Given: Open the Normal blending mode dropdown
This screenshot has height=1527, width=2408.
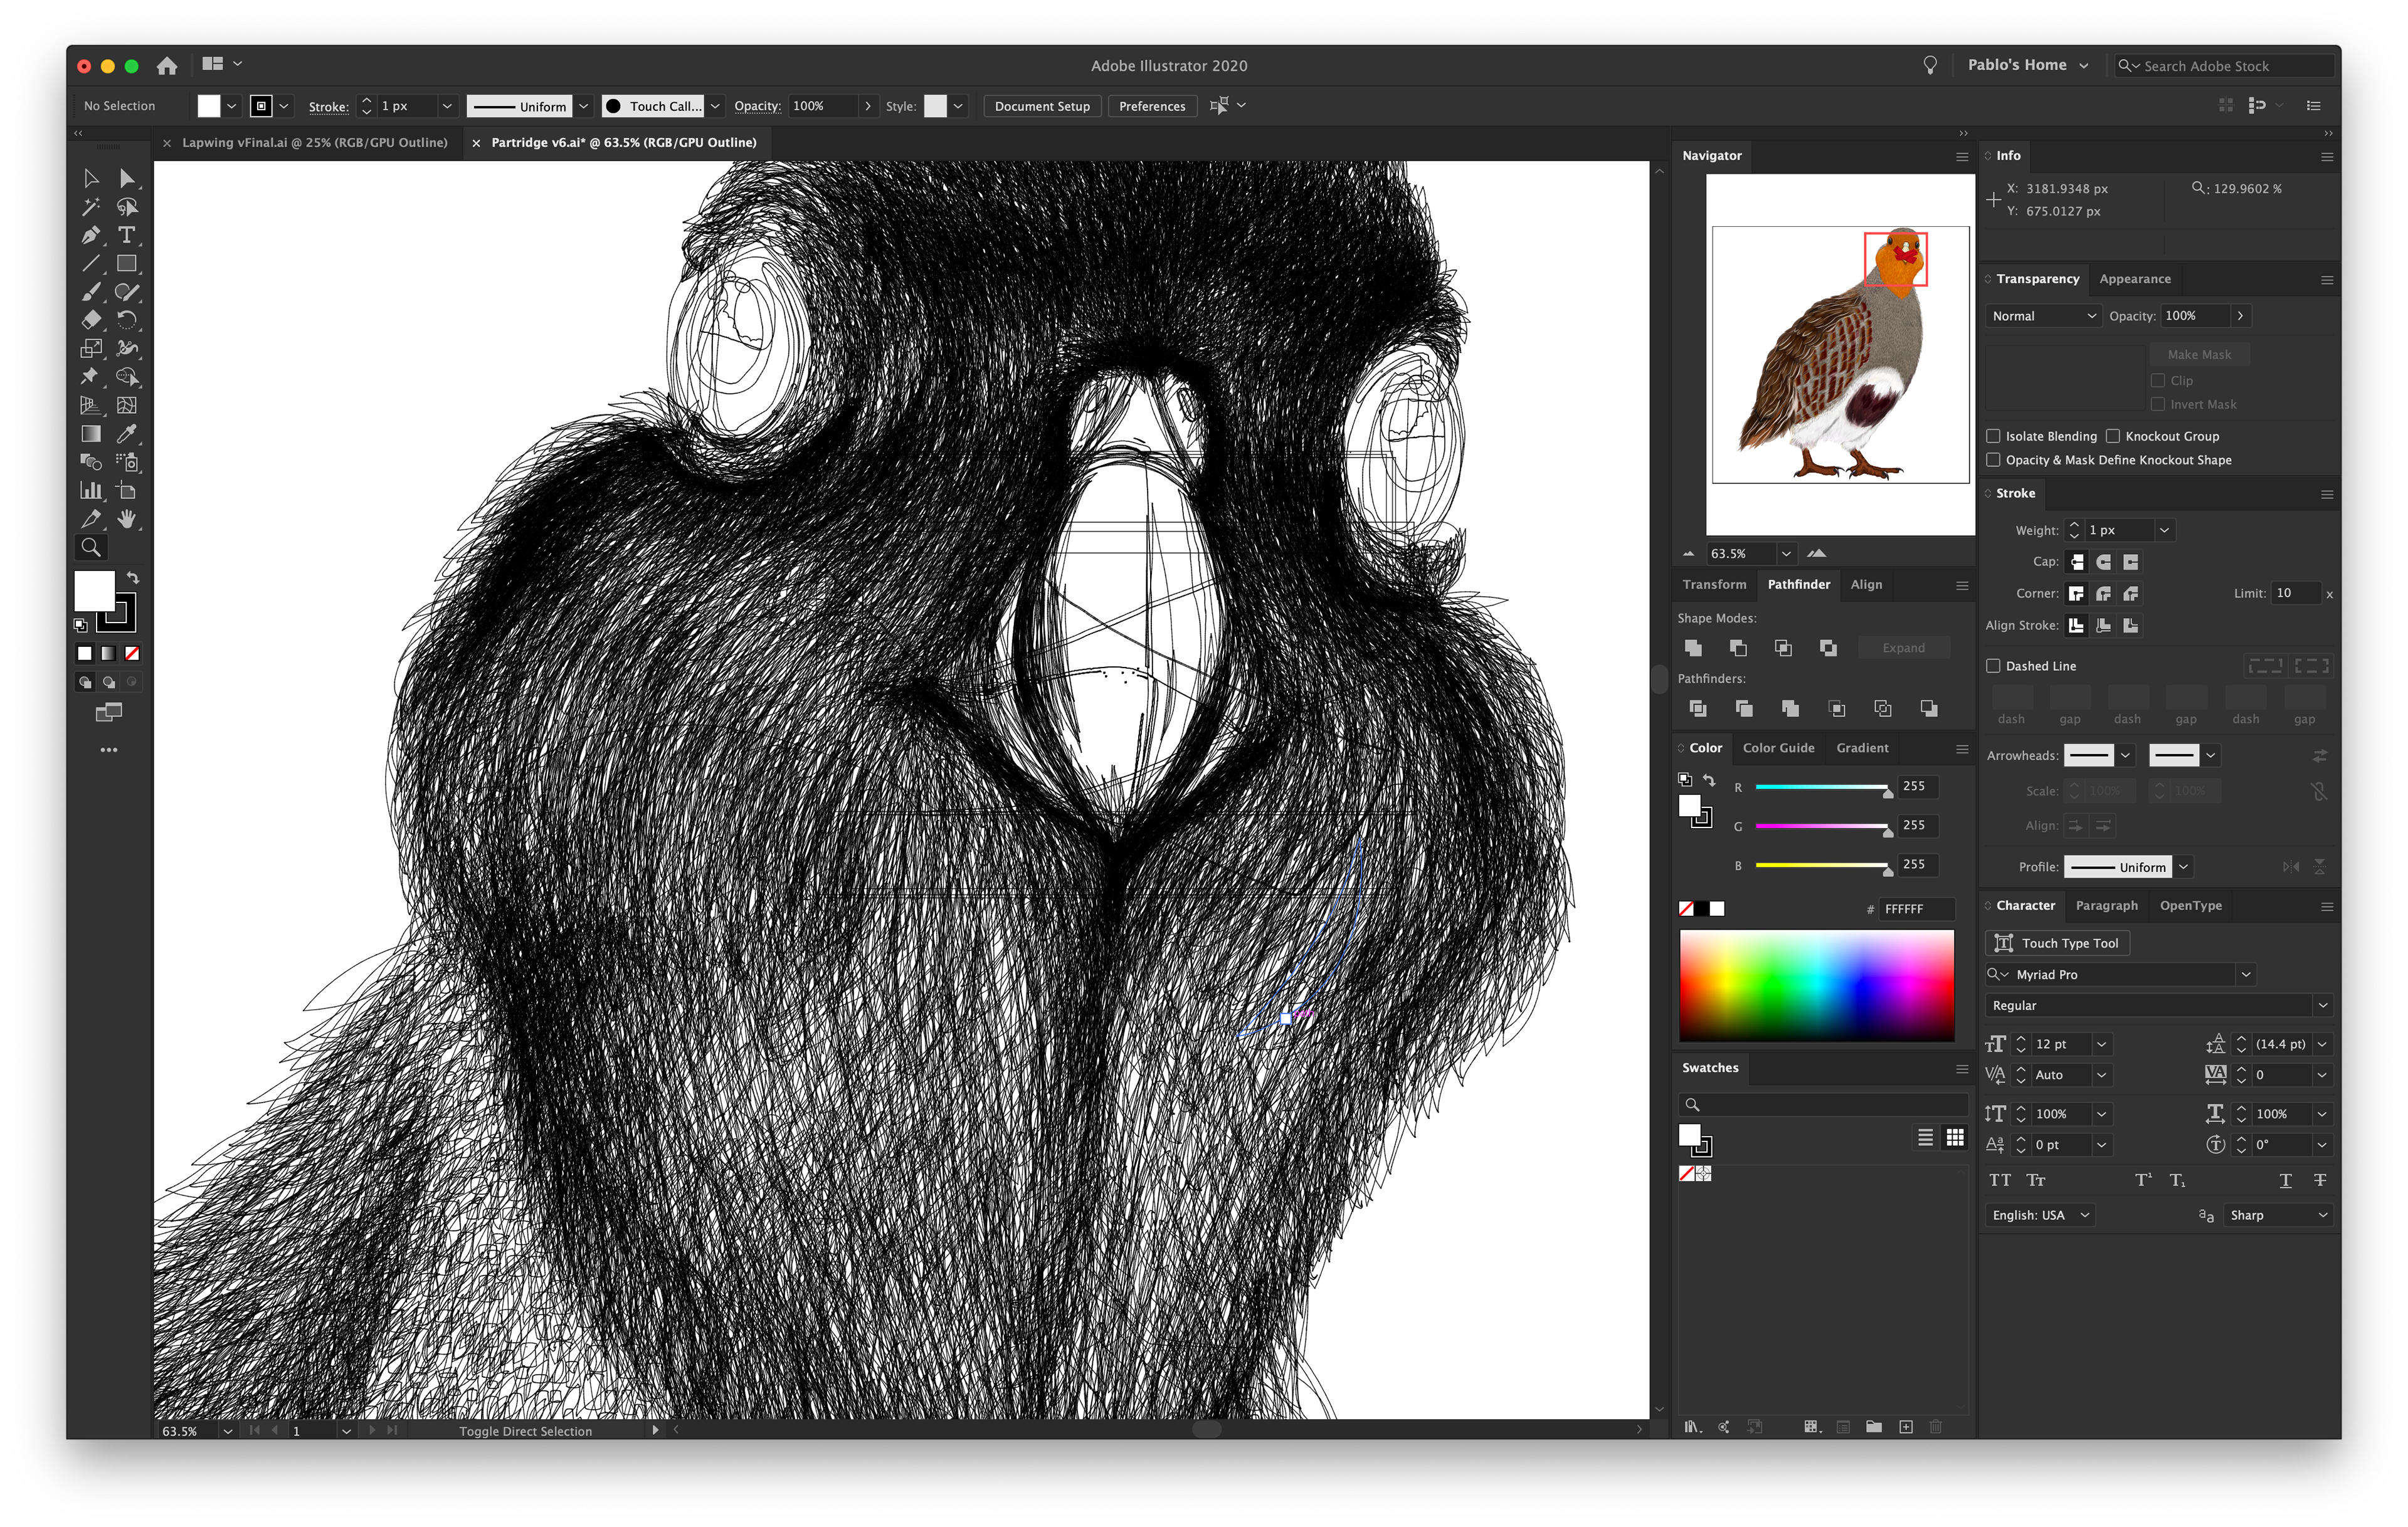Looking at the screenshot, I should coord(2043,316).
